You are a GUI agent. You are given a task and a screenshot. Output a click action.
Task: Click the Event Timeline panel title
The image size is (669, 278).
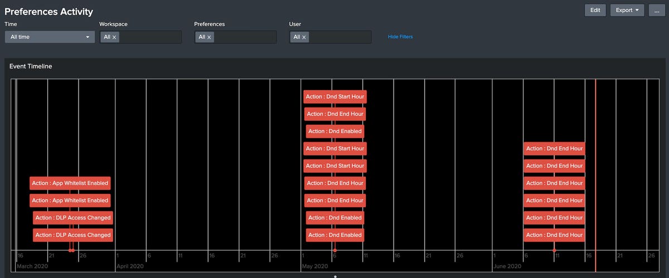pos(31,66)
